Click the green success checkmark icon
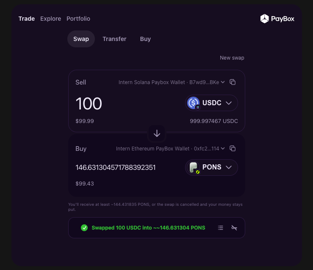 pos(84,228)
